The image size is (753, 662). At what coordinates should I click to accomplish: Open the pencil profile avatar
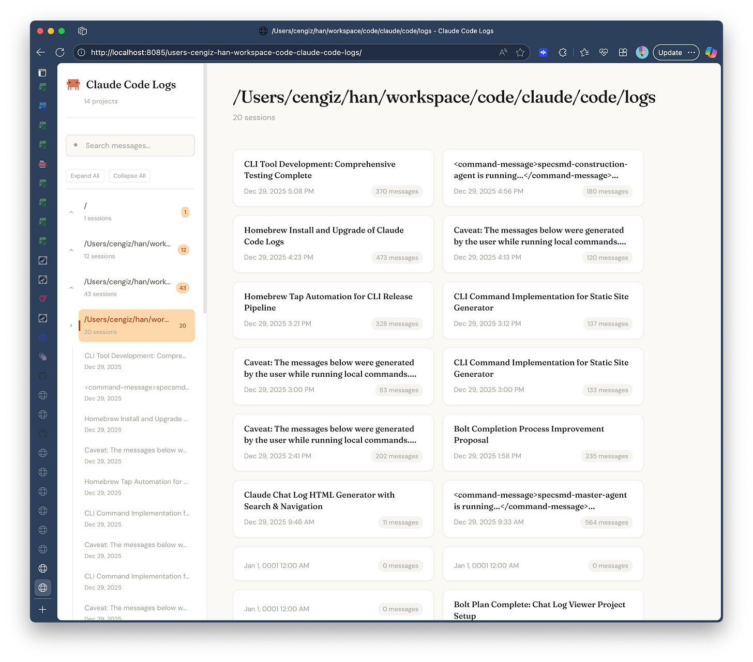642,52
